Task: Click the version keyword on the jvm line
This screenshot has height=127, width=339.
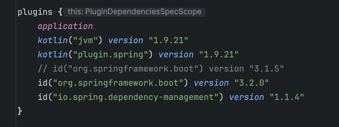Action: pyautogui.click(x=126, y=41)
